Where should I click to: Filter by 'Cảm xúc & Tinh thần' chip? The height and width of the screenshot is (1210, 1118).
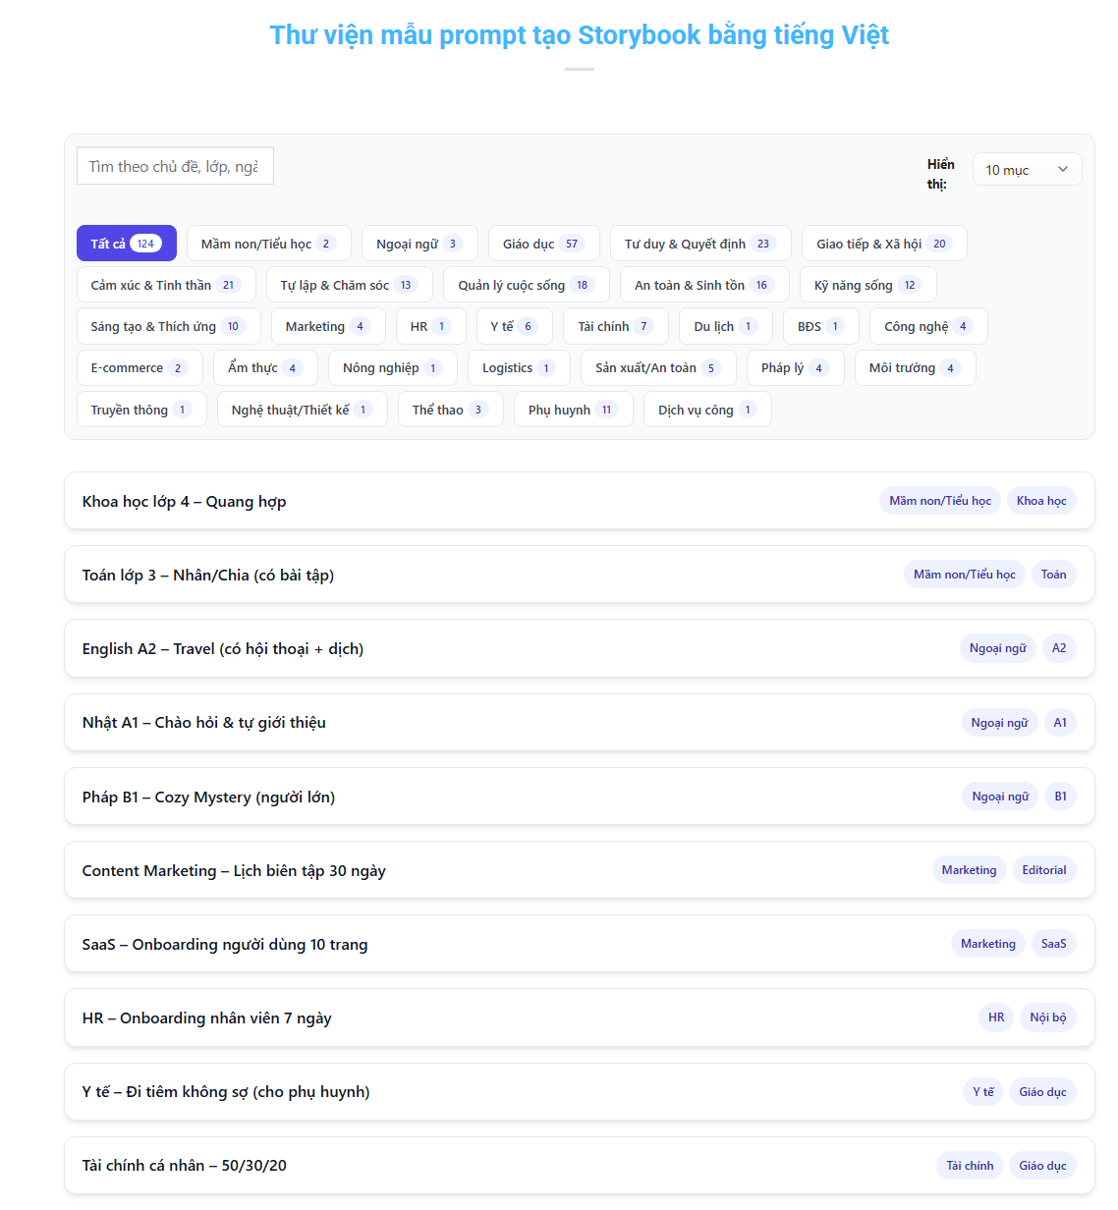pyautogui.click(x=165, y=285)
